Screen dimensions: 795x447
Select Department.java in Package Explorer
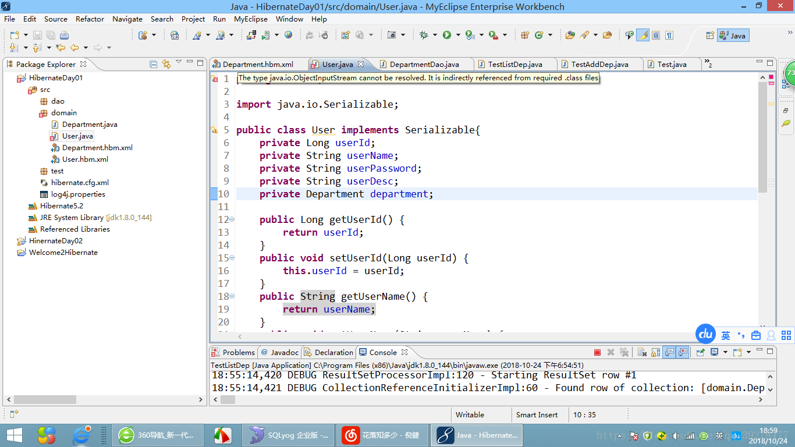[x=90, y=124]
